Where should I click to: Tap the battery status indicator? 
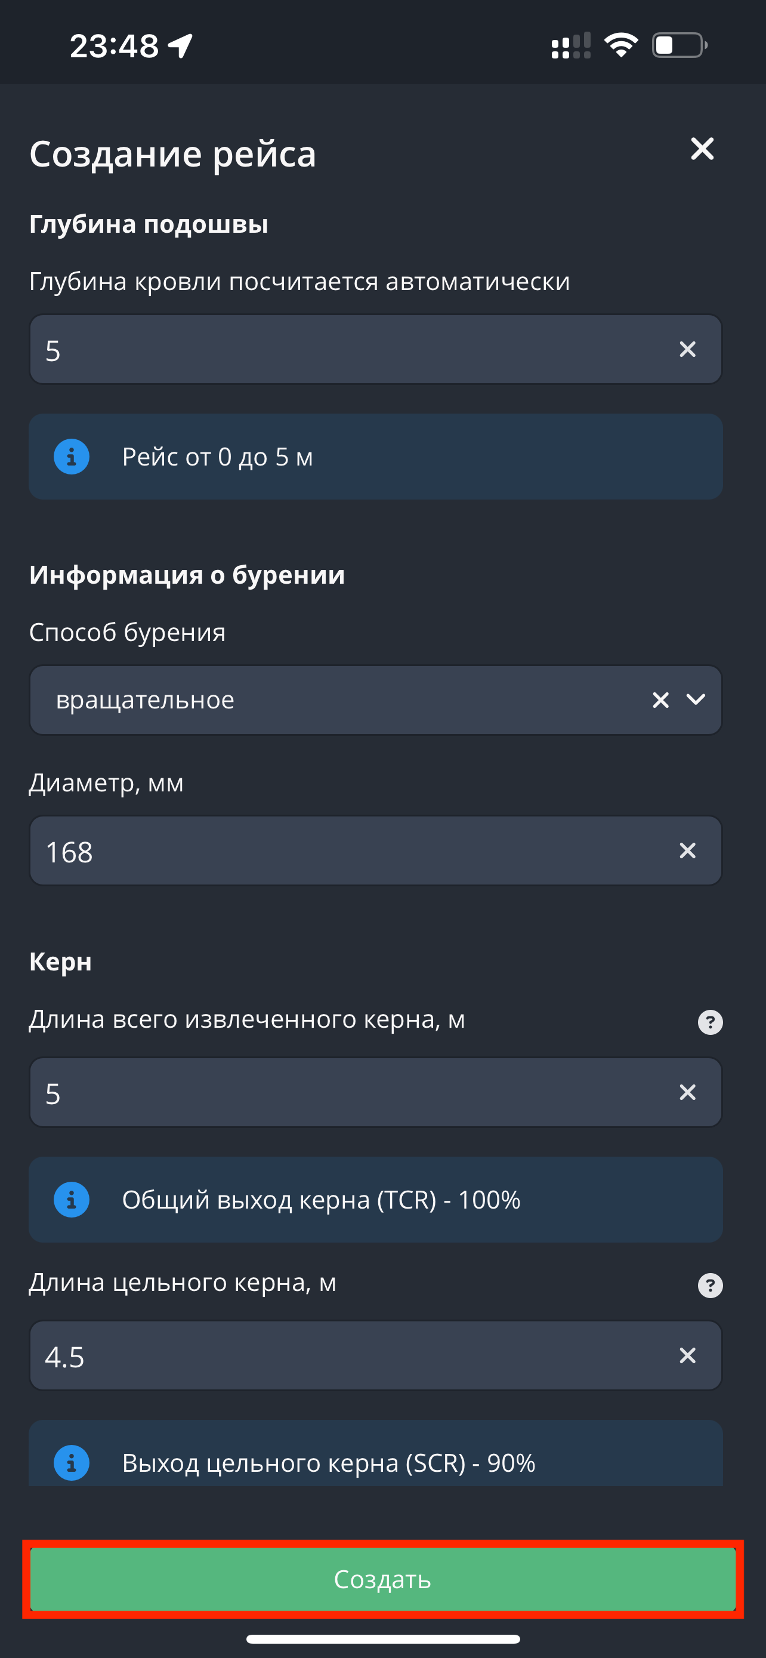pyautogui.click(x=679, y=46)
